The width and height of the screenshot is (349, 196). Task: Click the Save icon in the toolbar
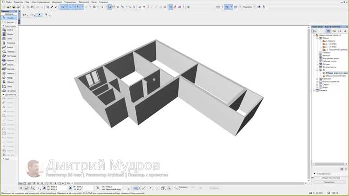[14, 7]
